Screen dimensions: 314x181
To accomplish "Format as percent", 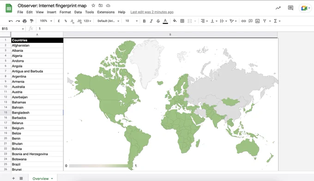I will point(66,21).
